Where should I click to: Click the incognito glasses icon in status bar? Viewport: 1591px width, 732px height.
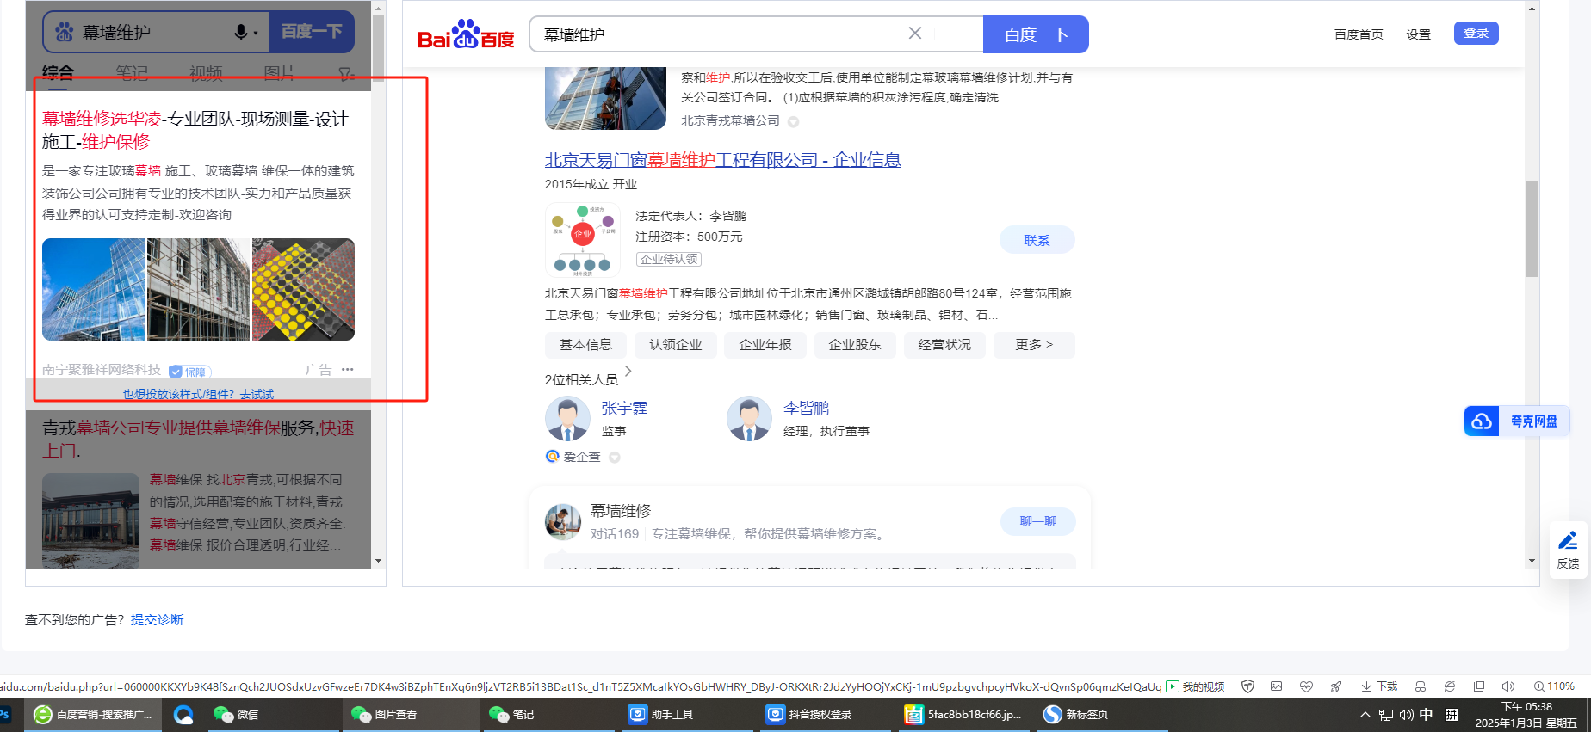(1421, 686)
